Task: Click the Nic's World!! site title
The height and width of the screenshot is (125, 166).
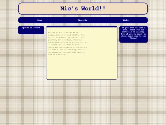Action: 83,9
